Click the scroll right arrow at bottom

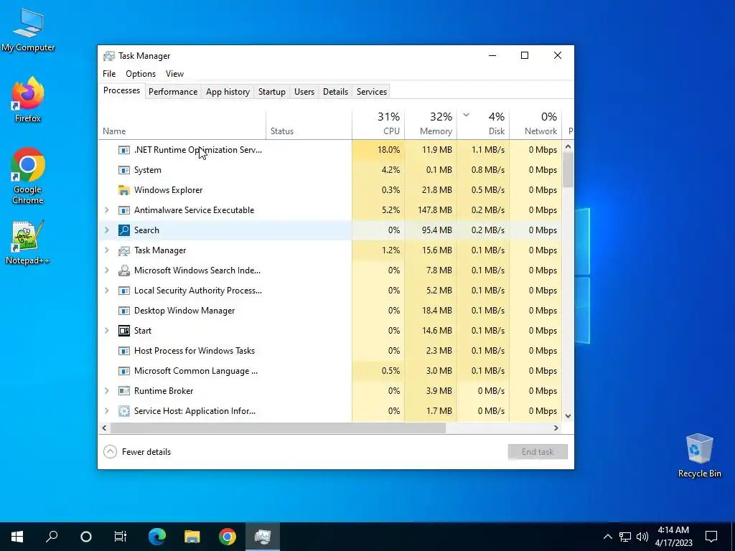[x=556, y=428]
